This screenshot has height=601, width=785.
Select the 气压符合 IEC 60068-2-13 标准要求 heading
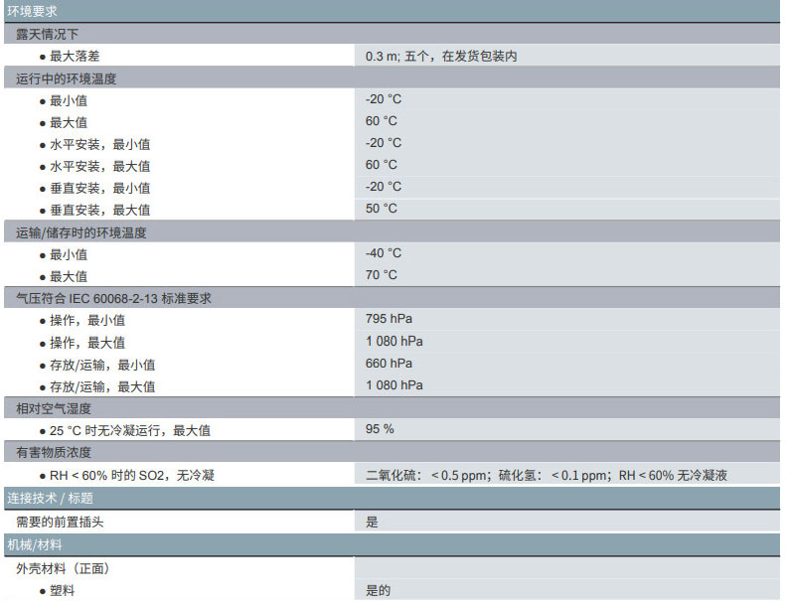click(x=113, y=298)
